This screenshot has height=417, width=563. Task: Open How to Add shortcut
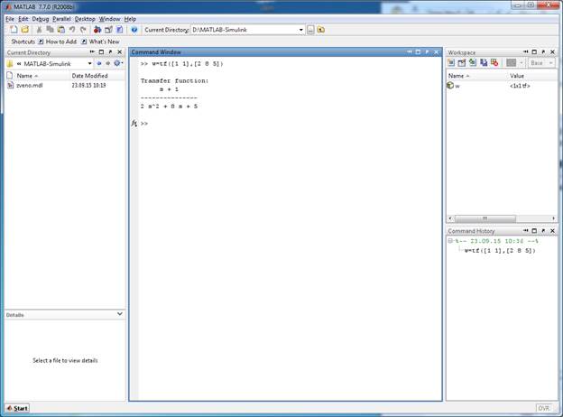[58, 42]
